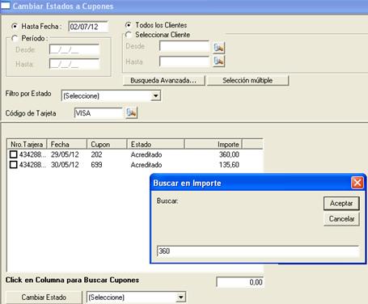Choose Todos los Clientes radio option
Screen dimensions: 368x304
tap(129, 25)
